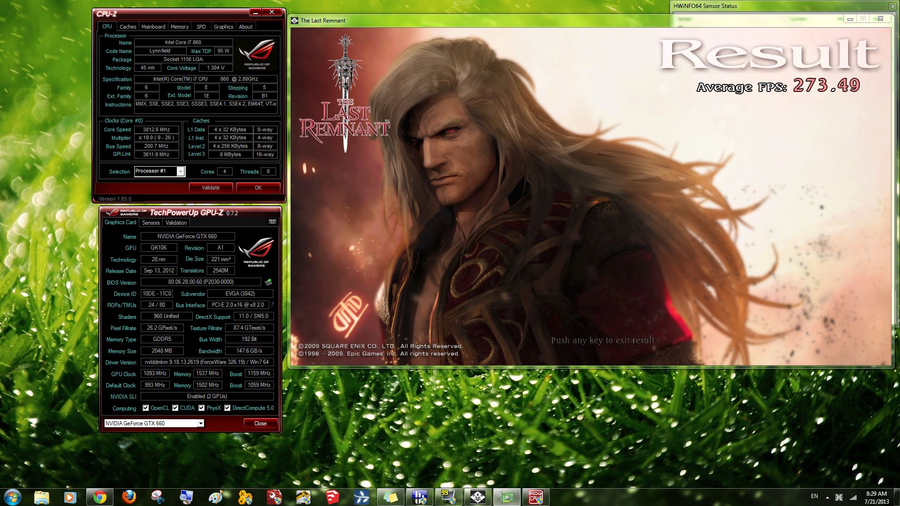Open the Windows Start menu
Viewport: 900px width, 506px height.
(12, 497)
